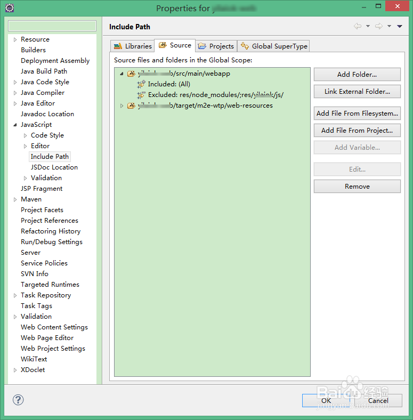Expand the target/m2e-wtp/web-resources node

(x=122, y=106)
